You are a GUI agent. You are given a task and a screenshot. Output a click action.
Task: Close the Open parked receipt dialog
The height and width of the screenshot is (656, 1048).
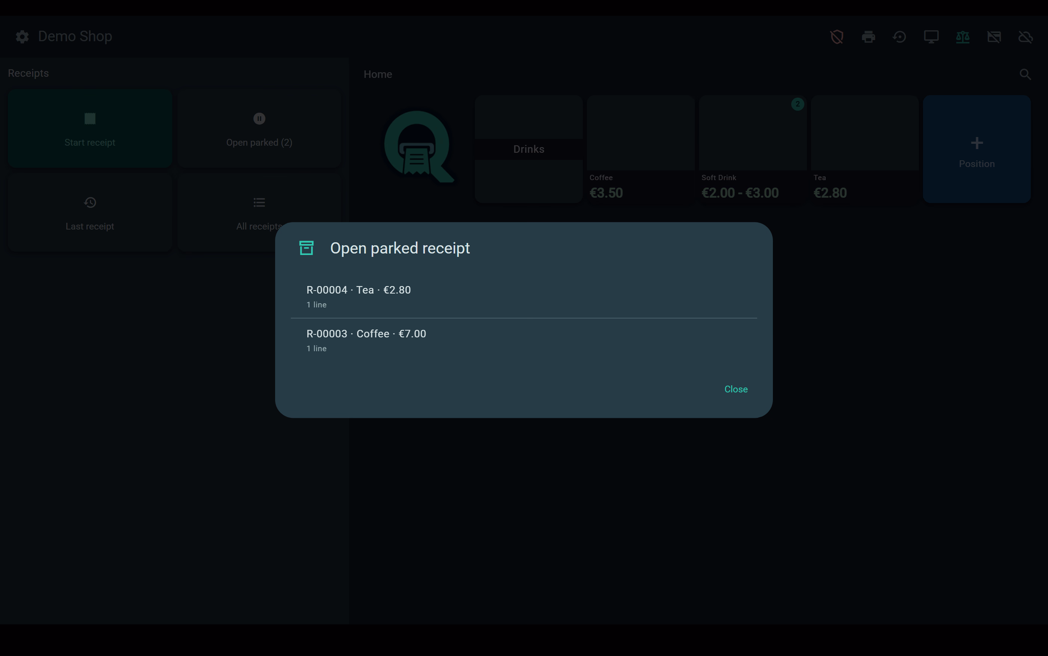(x=736, y=389)
